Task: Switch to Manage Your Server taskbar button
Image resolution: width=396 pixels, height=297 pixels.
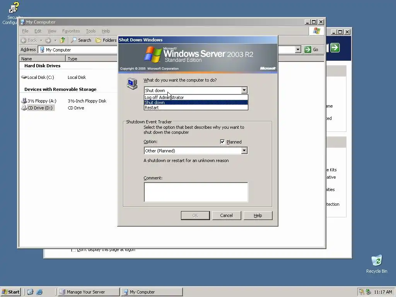Action: click(x=89, y=292)
